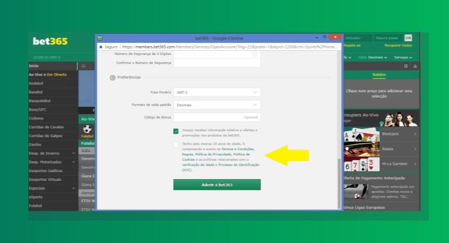Click the OK login button

[x=408, y=38]
